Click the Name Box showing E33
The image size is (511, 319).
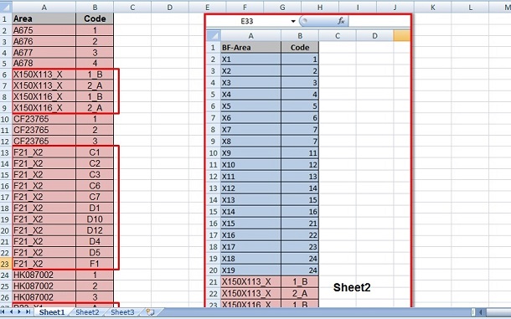(248, 21)
